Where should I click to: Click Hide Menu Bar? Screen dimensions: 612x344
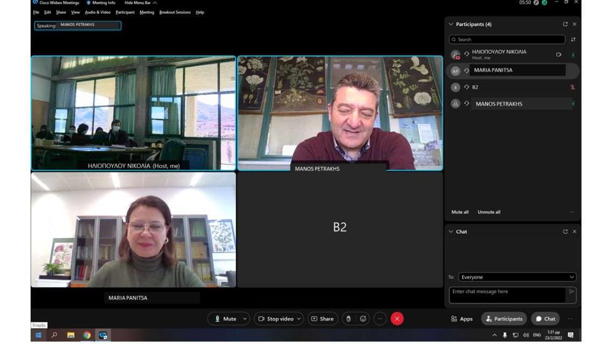(140, 3)
